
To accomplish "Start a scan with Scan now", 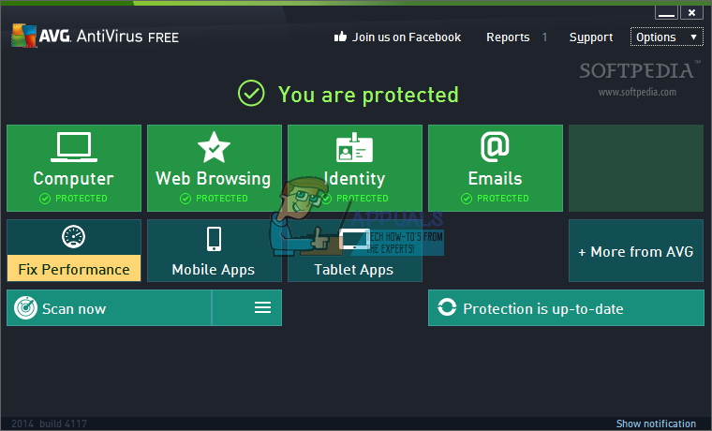I will pos(109,308).
